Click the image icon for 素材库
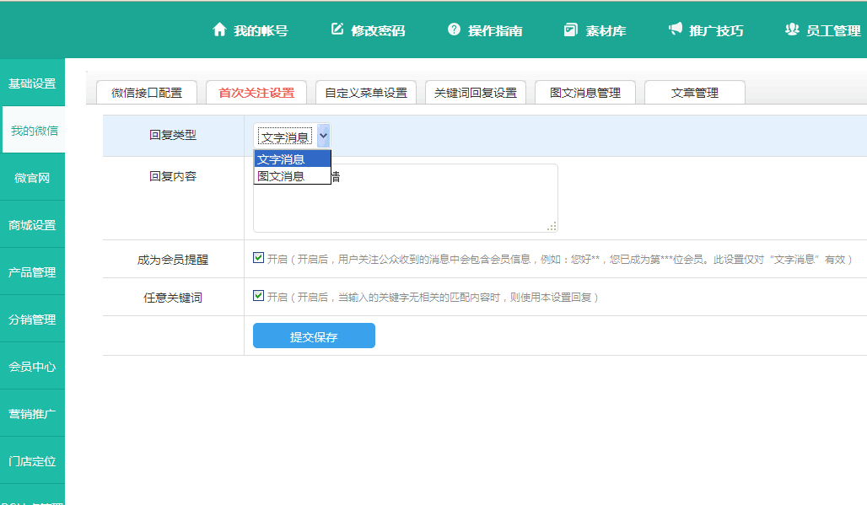This screenshot has width=867, height=505. tap(571, 30)
